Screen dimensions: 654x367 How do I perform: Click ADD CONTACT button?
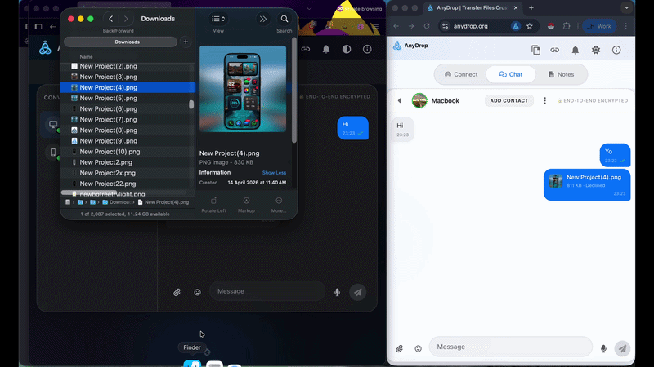[508, 100]
